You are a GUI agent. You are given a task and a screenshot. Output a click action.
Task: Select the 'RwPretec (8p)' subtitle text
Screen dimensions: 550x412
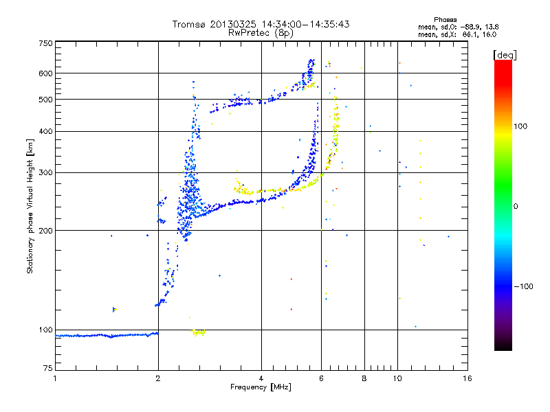coord(261,33)
